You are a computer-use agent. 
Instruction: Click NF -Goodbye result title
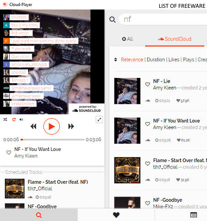point(167,200)
